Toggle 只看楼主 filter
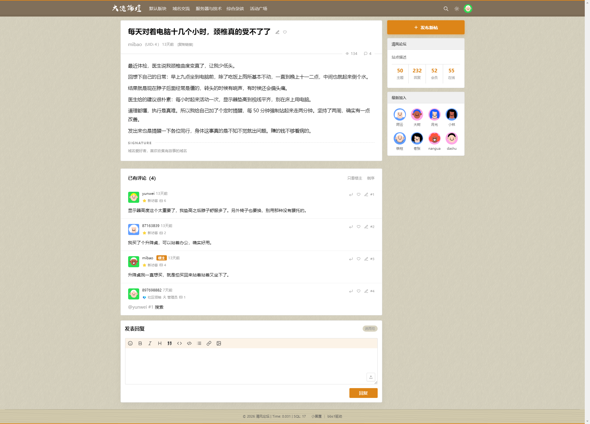This screenshot has height=424, width=590. pyautogui.click(x=355, y=178)
